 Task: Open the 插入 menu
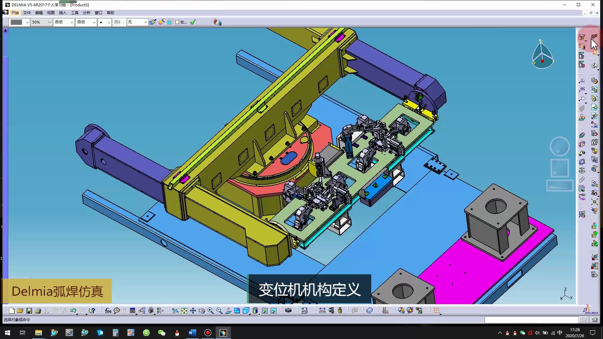pyautogui.click(x=63, y=13)
